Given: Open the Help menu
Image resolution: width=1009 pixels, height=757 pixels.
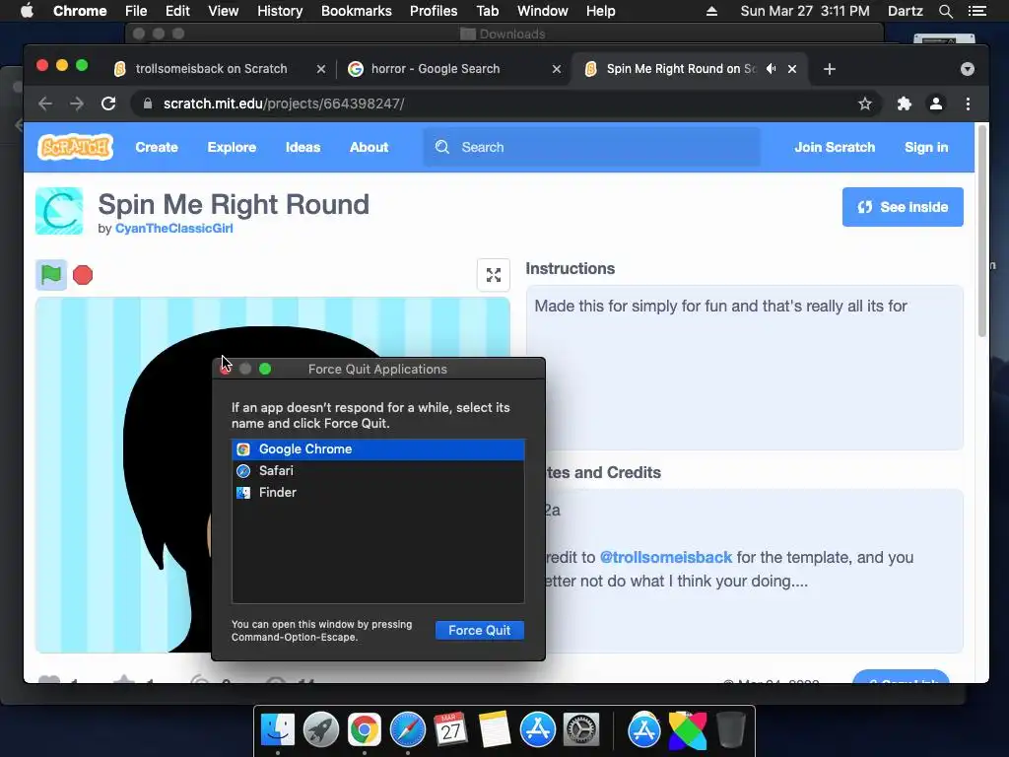Looking at the screenshot, I should [x=600, y=11].
